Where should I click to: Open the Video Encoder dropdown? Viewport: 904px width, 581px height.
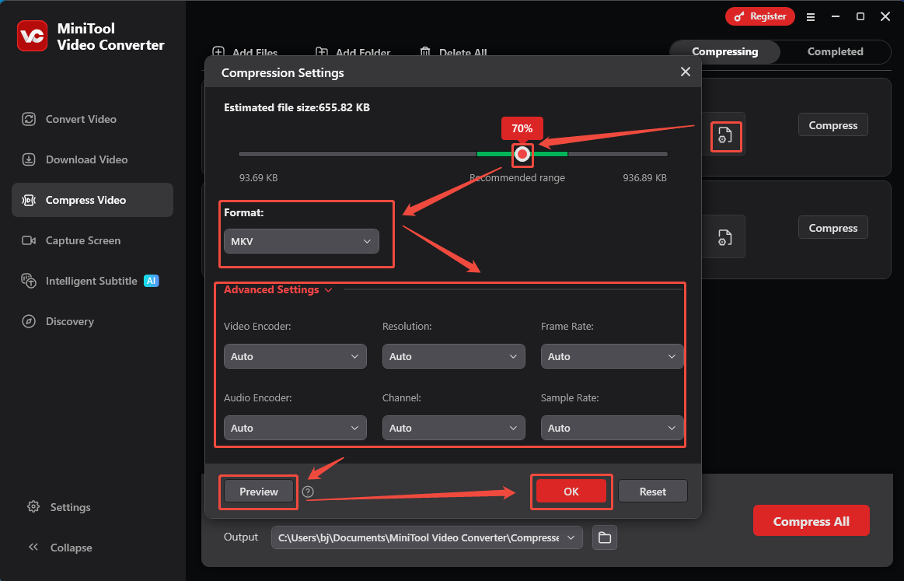(x=295, y=356)
